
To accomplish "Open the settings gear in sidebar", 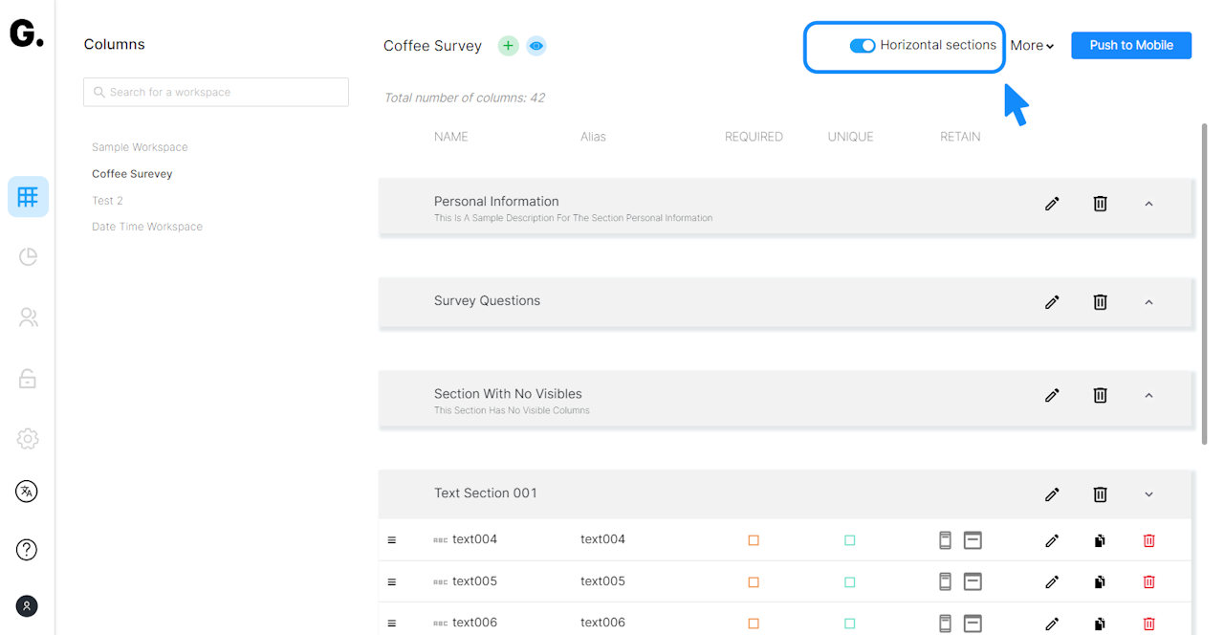I will pos(28,439).
